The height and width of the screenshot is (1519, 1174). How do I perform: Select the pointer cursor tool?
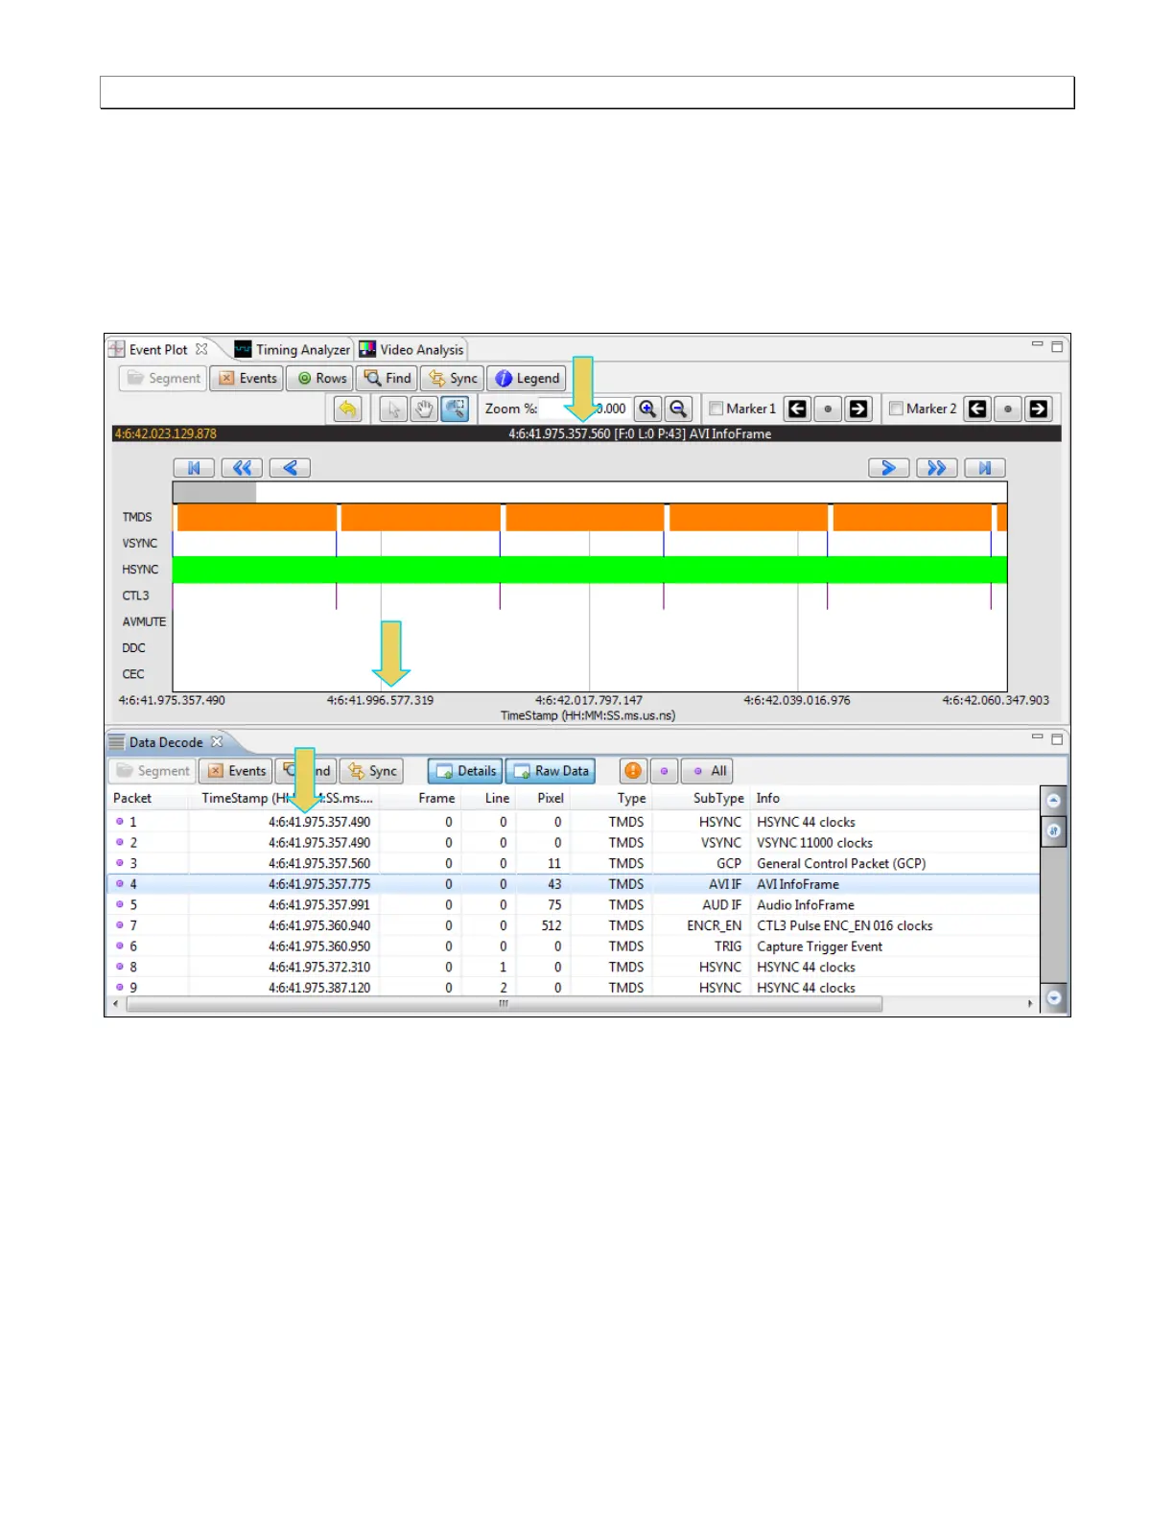[x=392, y=409]
